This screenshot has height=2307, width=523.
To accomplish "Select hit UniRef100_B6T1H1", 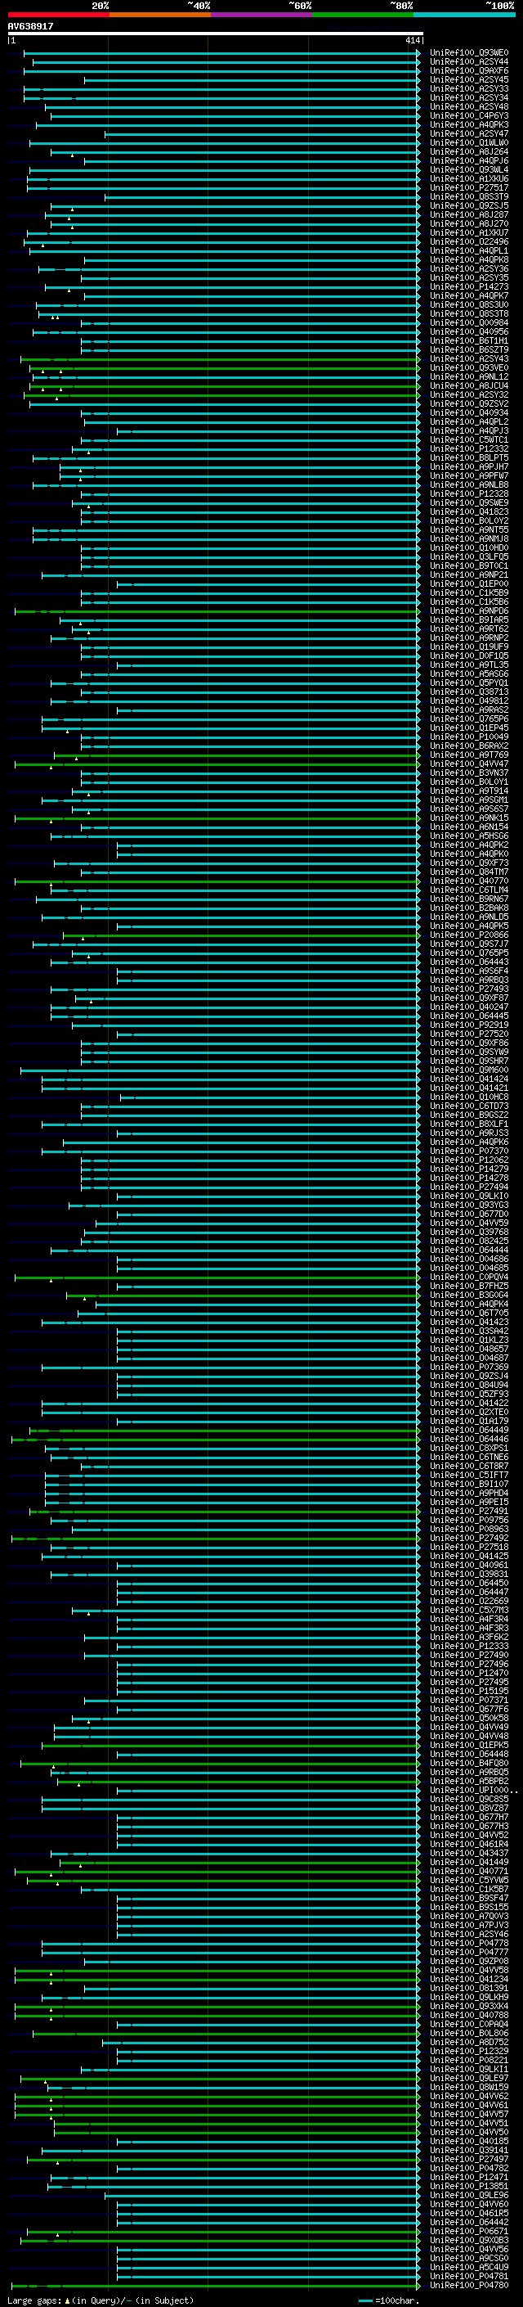I will click(x=468, y=340).
